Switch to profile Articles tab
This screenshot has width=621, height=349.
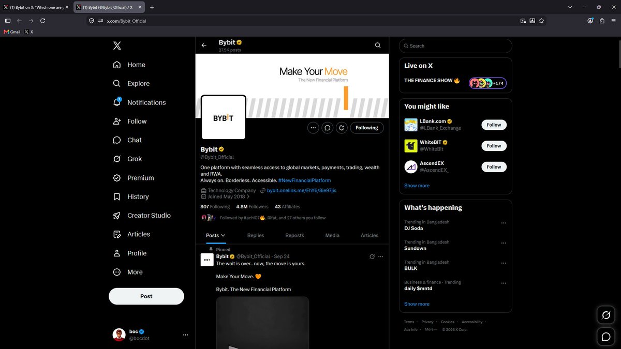(x=369, y=235)
